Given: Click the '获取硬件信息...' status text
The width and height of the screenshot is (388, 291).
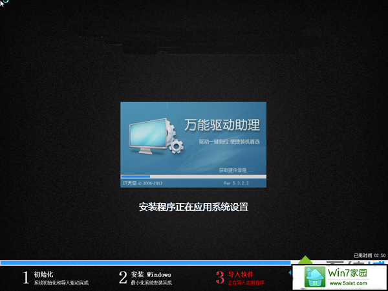Looking at the screenshot, I should tap(235, 170).
